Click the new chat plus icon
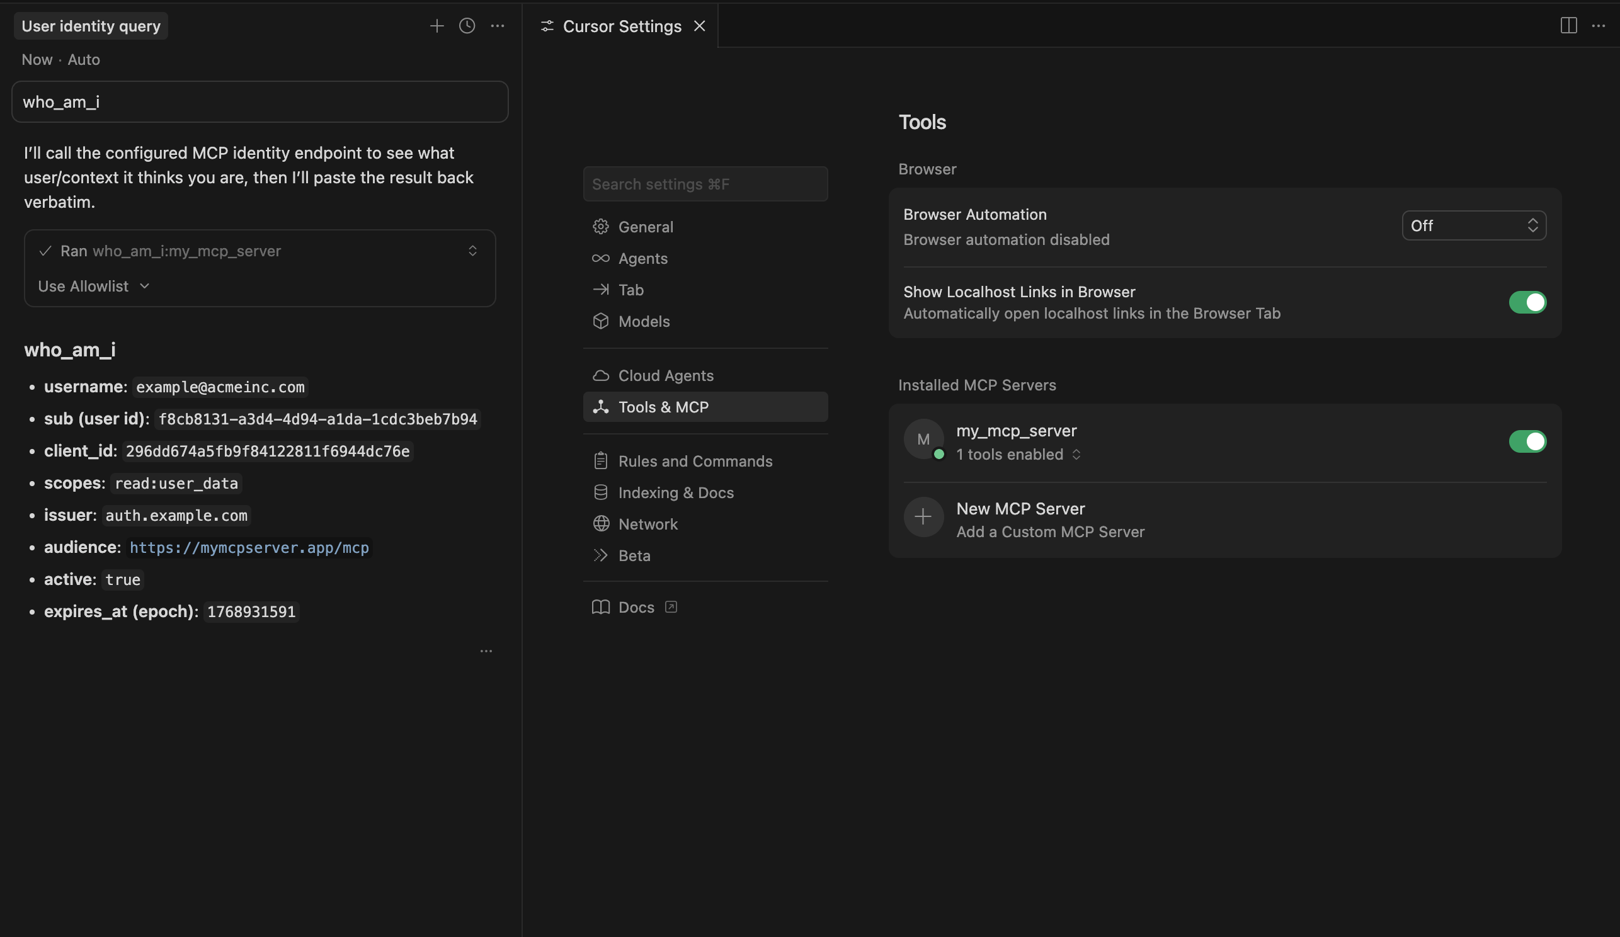 [436, 26]
